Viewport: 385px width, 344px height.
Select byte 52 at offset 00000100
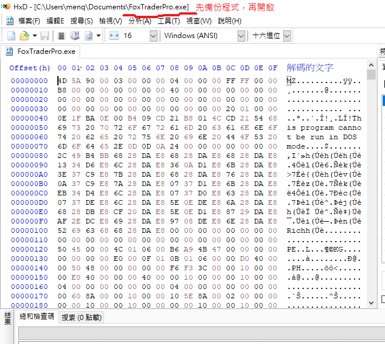click(x=62, y=231)
